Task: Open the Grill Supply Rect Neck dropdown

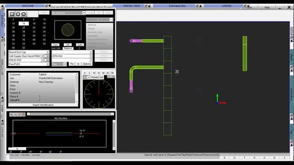Action: (42, 56)
